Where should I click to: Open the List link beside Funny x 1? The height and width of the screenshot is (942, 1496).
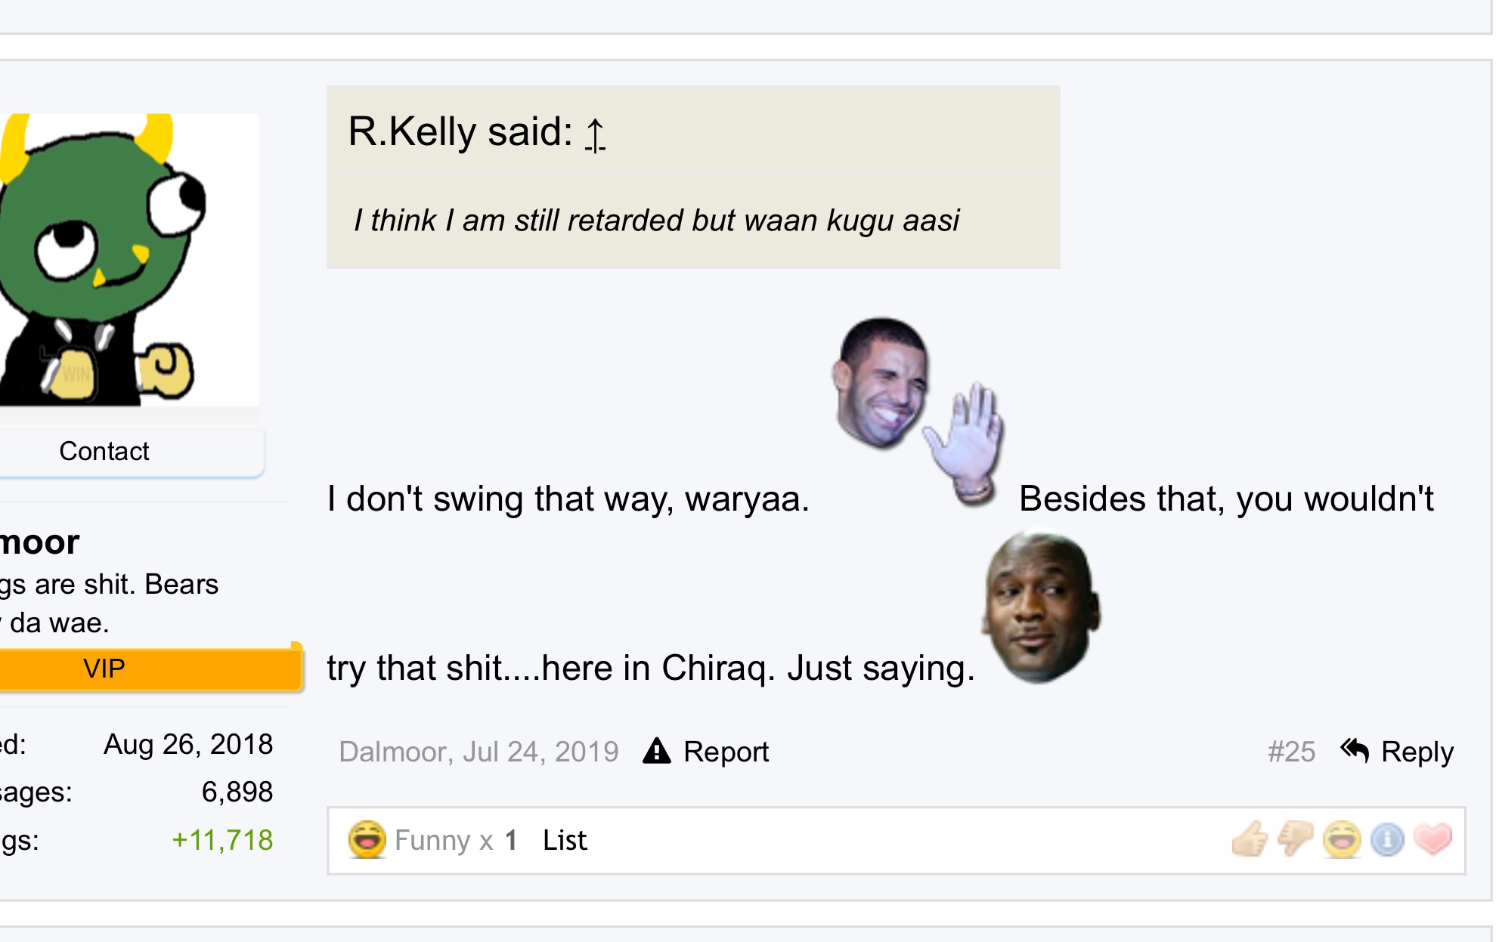pos(564,840)
